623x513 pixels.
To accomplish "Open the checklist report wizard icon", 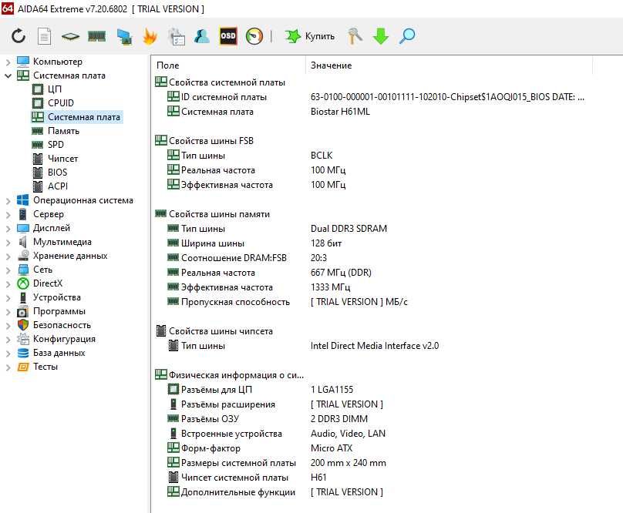I will pyautogui.click(x=177, y=36).
